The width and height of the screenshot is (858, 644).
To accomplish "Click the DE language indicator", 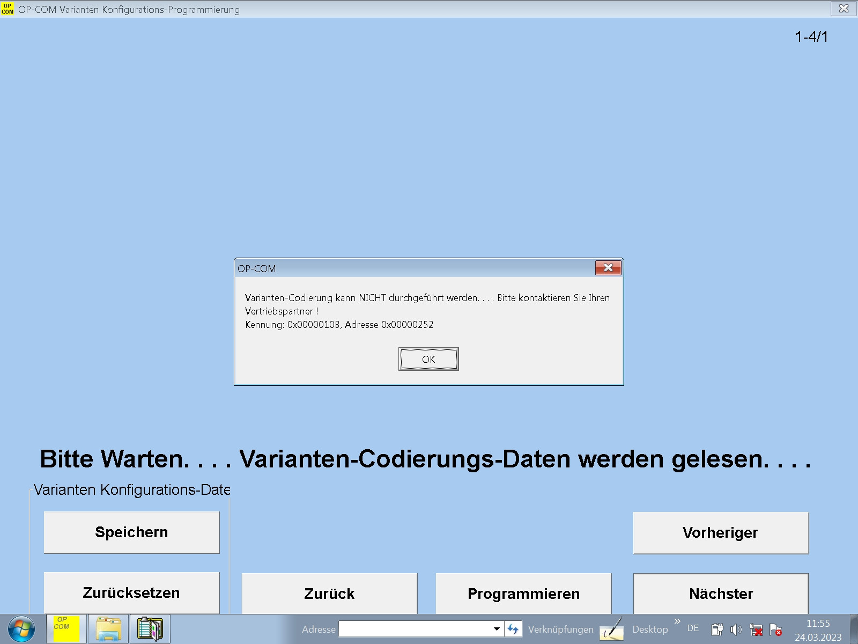I will [x=693, y=628].
